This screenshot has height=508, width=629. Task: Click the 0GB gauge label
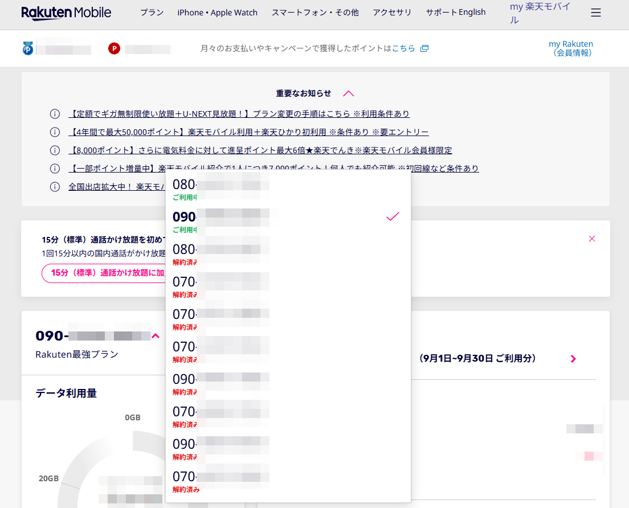click(133, 417)
